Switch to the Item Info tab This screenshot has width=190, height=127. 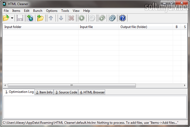click(x=44, y=92)
